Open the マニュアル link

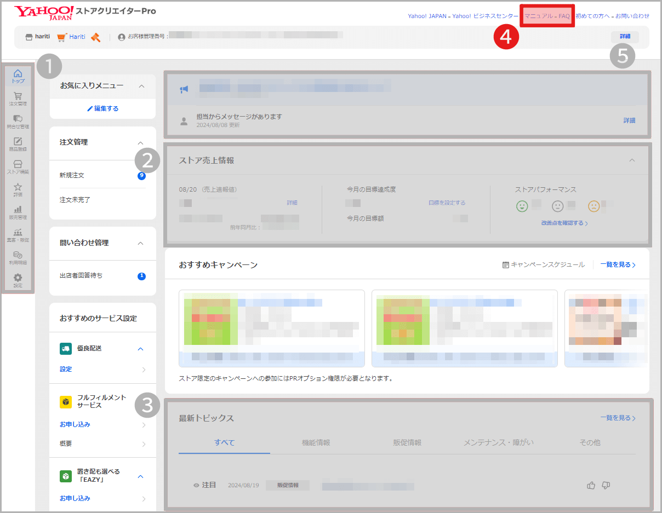[538, 16]
